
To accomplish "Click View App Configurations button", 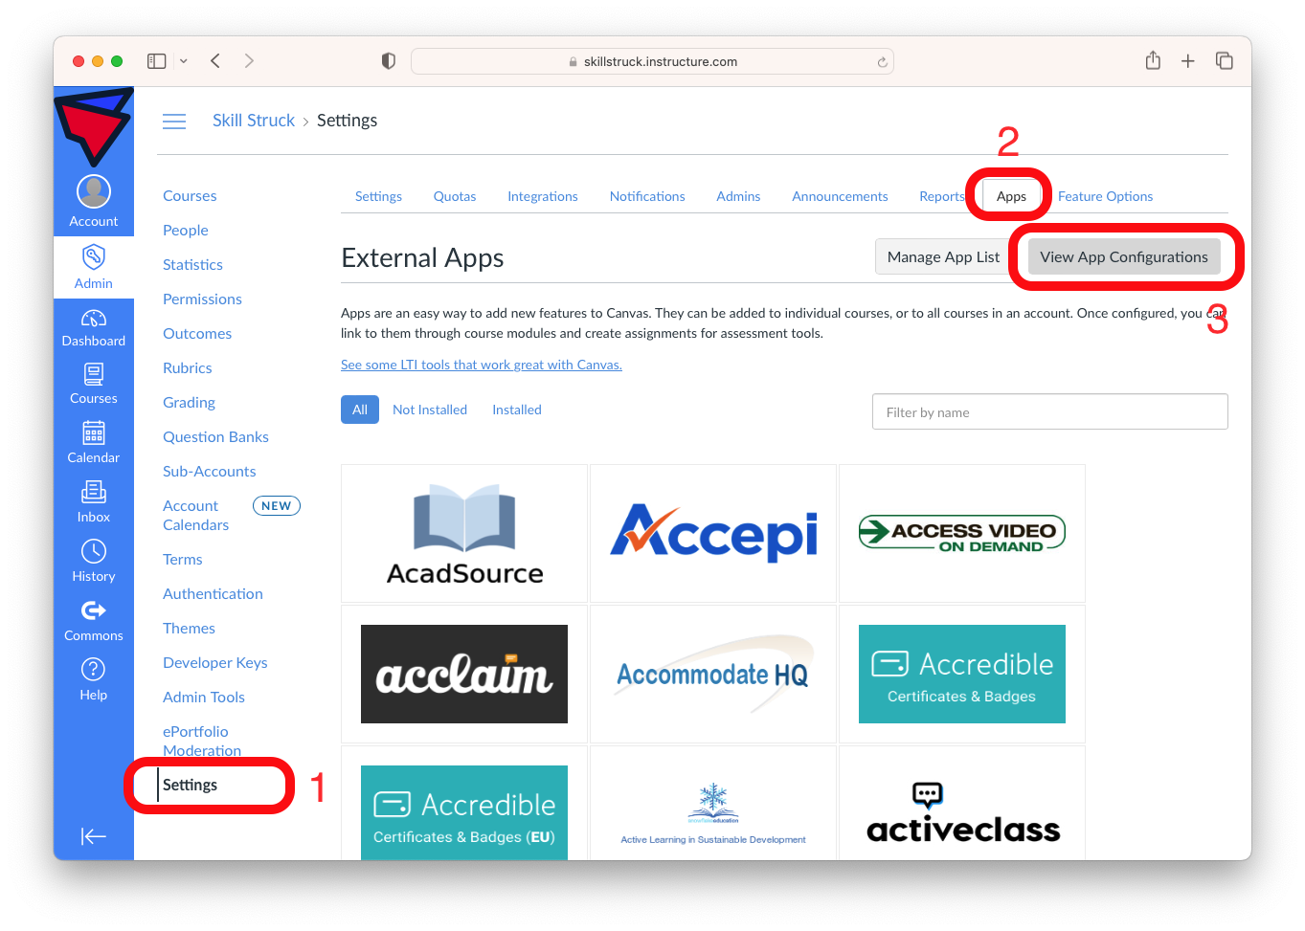I will [x=1123, y=256].
